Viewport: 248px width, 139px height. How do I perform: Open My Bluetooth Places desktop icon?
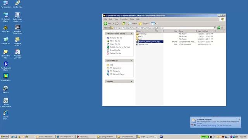[6, 66]
